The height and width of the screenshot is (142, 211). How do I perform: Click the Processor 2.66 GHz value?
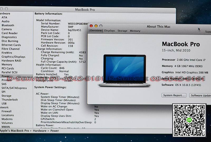(x=191, y=60)
